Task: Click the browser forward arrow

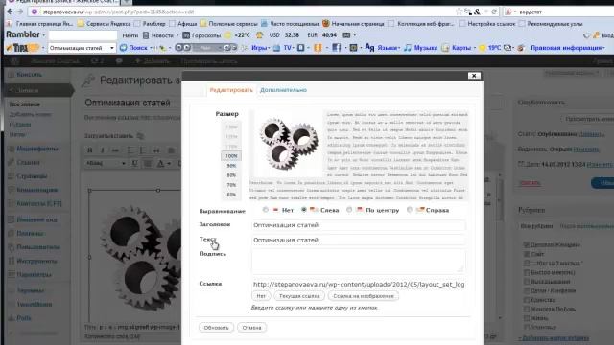Action: pos(21,11)
